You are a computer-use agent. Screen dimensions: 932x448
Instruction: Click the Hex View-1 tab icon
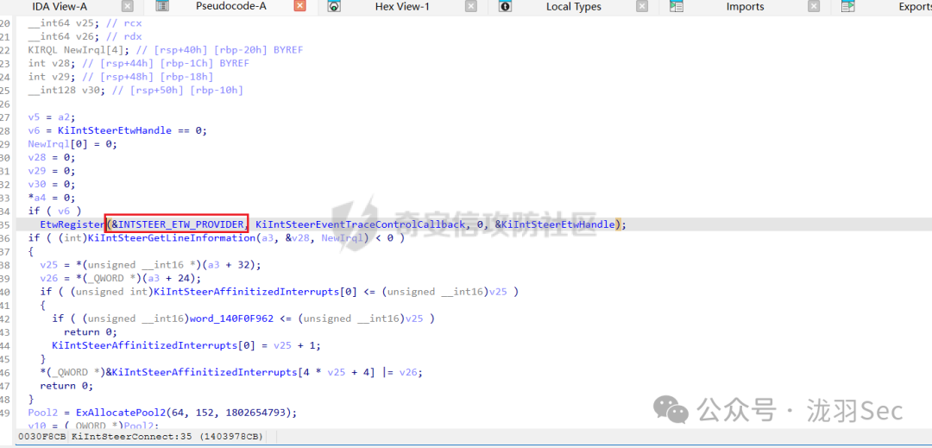pyautogui.click(x=334, y=7)
